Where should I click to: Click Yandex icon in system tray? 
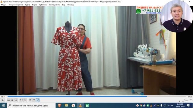138,105
